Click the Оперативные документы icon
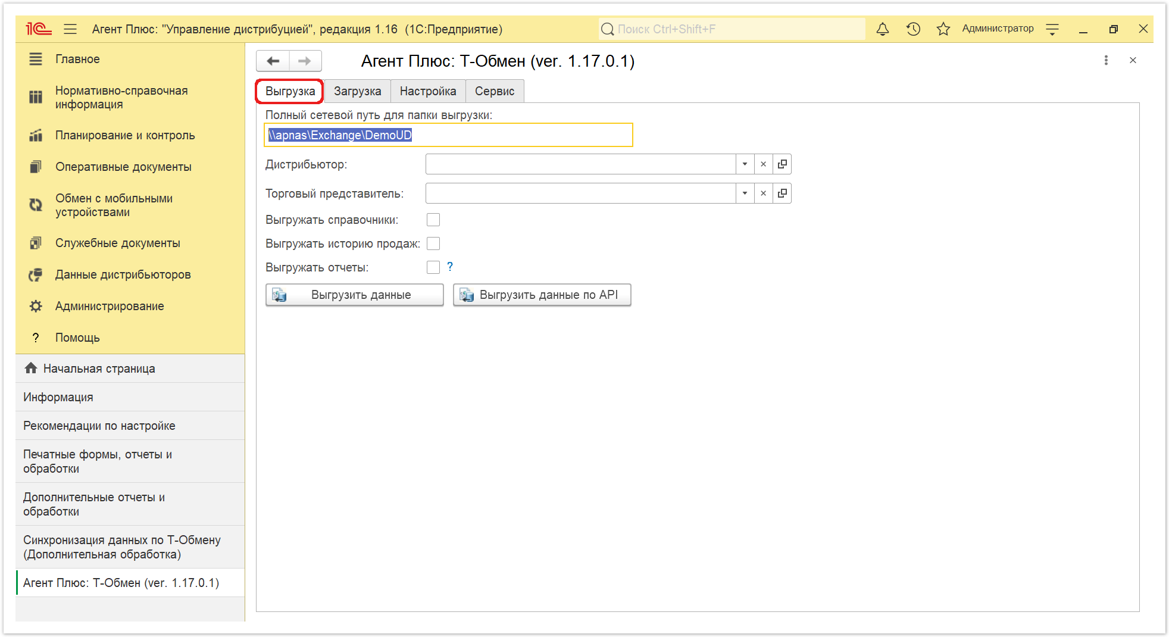1169x637 pixels. [x=36, y=167]
